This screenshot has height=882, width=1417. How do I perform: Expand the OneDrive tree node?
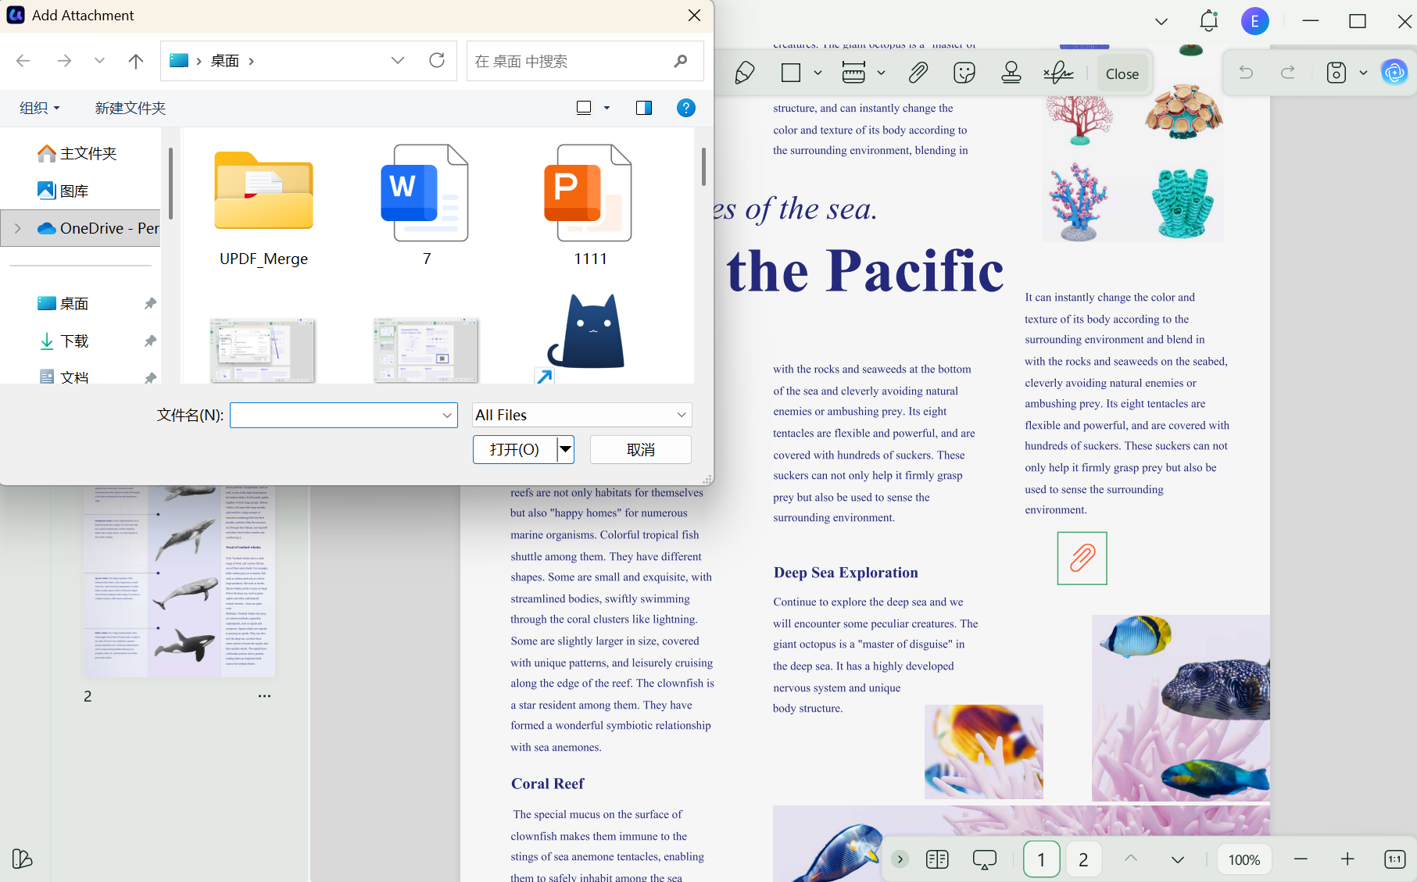(x=17, y=228)
